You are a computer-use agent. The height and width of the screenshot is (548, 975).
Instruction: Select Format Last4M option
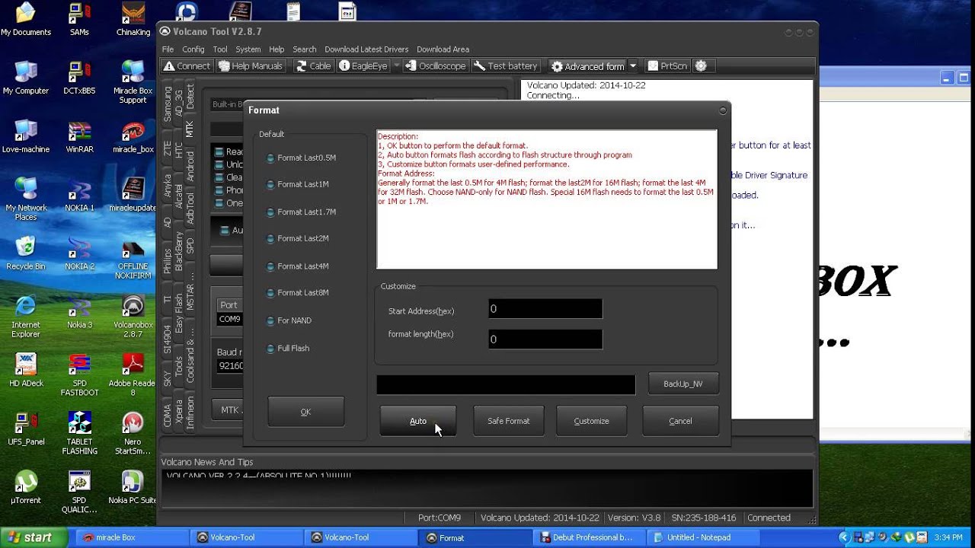298,266
